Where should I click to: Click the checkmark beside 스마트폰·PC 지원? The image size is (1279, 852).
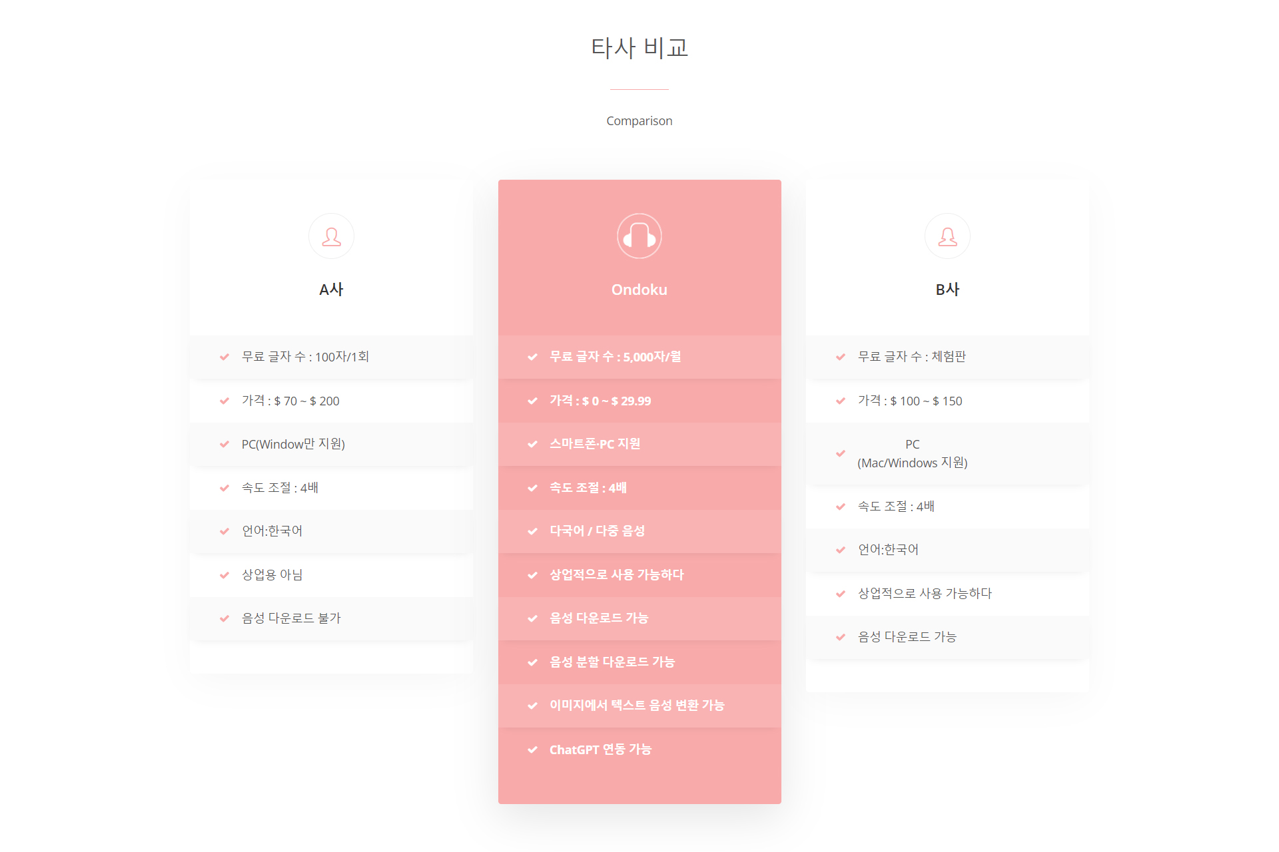point(532,444)
